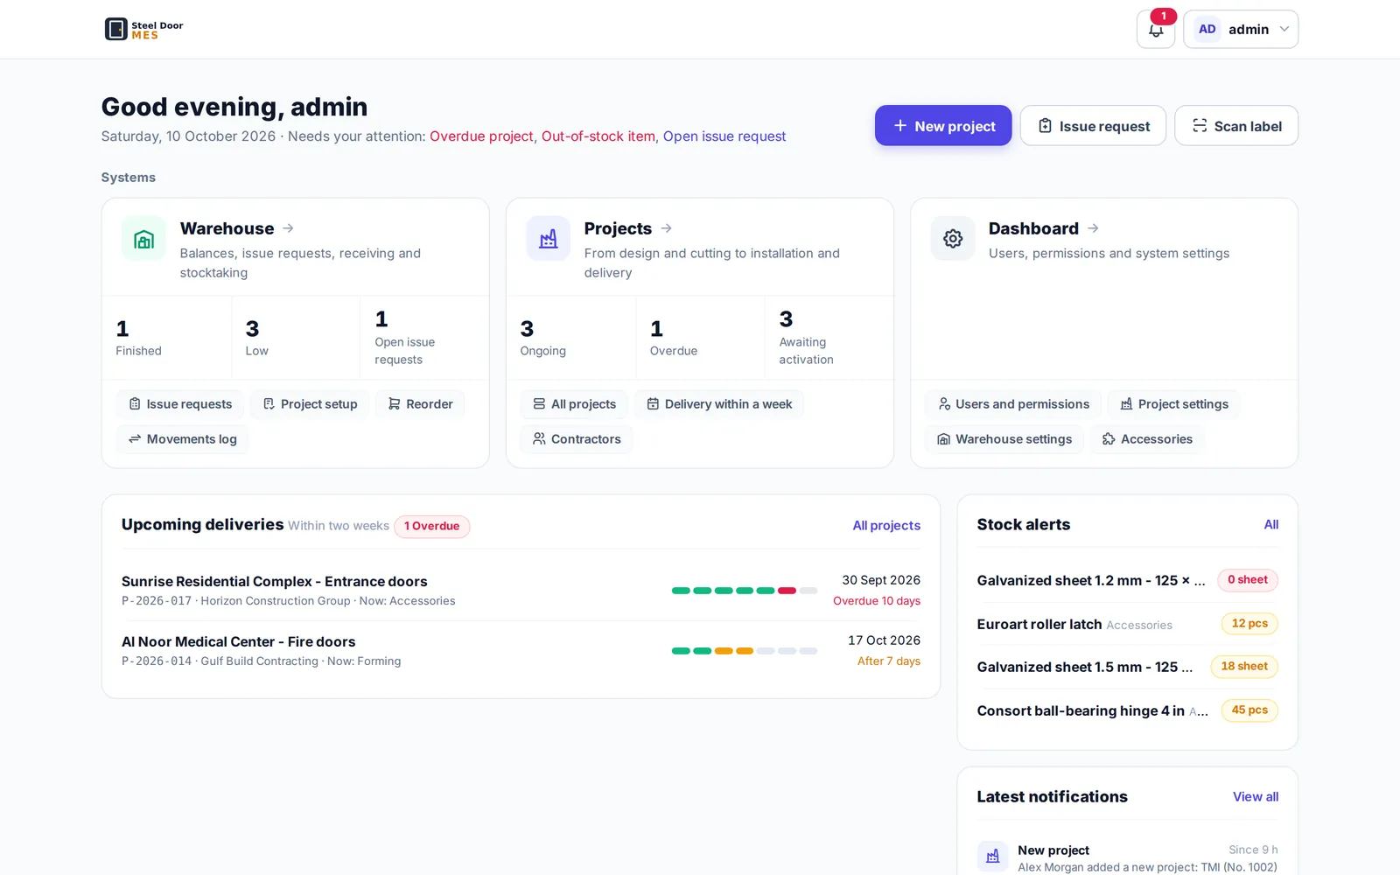Click the Projects factory icon
The height and width of the screenshot is (875, 1400).
548,238
